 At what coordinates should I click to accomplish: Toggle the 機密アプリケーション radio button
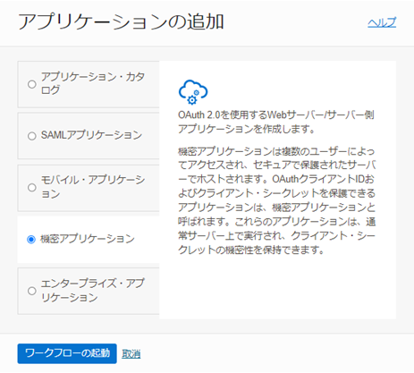[x=31, y=239]
